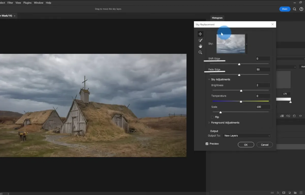Select the Hand tool in the dialog
The width and height of the screenshot is (305, 195).
pos(200,46)
